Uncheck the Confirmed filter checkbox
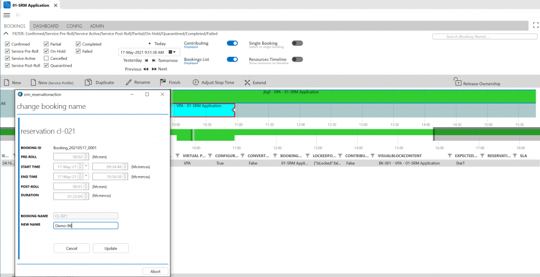 (x=7, y=44)
